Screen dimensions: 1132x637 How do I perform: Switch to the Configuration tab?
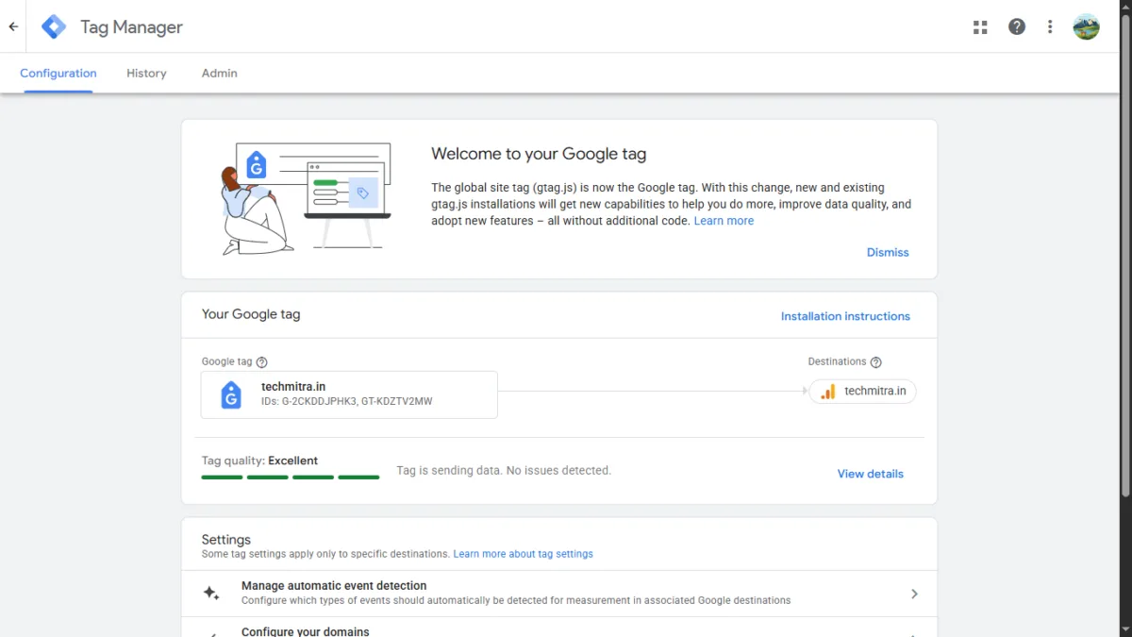click(58, 74)
